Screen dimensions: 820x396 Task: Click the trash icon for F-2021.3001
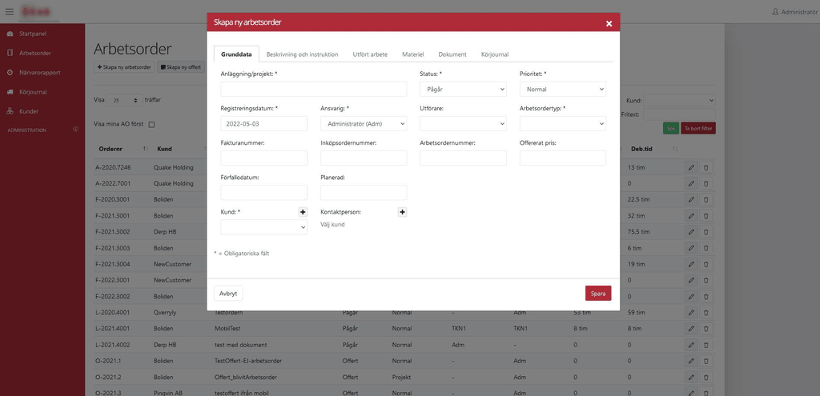pyautogui.click(x=705, y=216)
